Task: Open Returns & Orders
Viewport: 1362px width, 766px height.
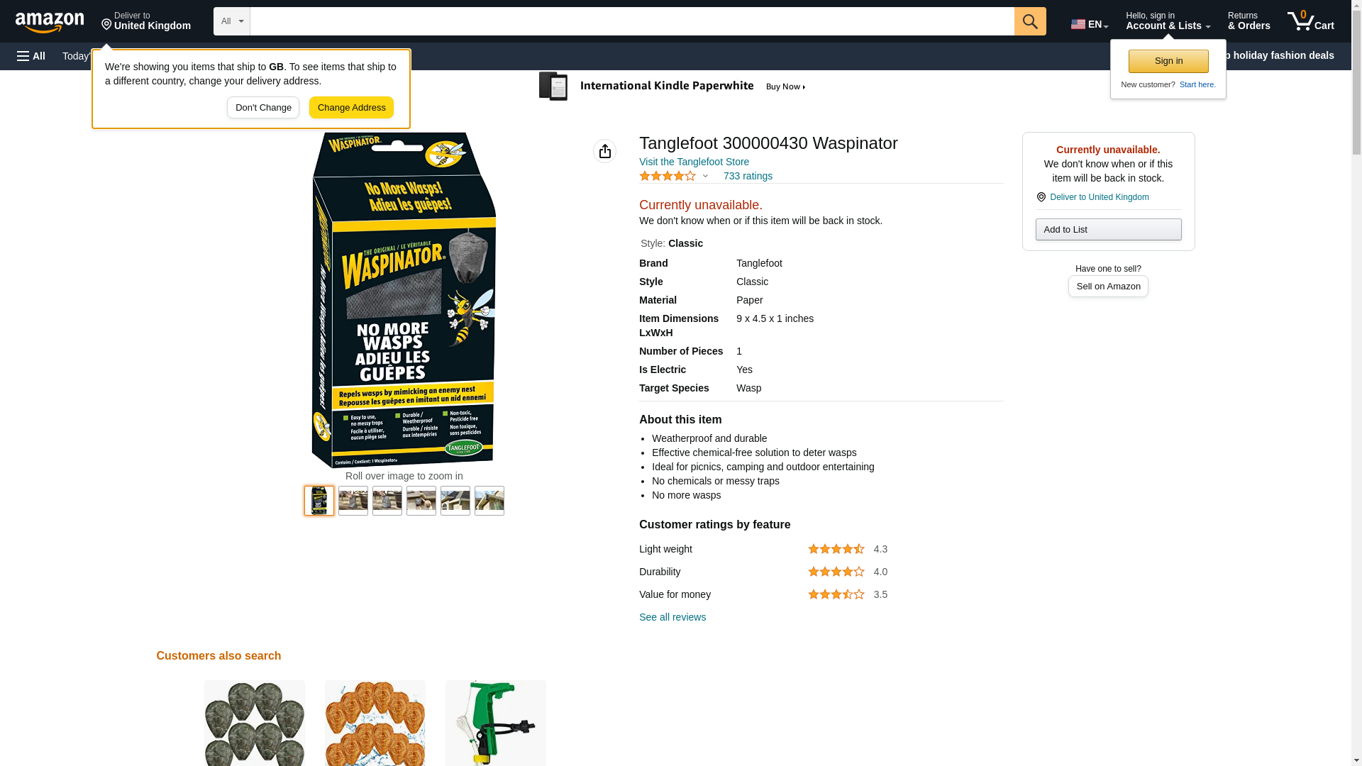Action: [x=1248, y=21]
